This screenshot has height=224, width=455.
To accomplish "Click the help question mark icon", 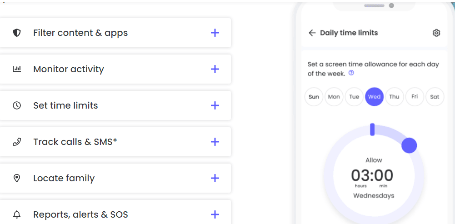I will click(x=351, y=73).
